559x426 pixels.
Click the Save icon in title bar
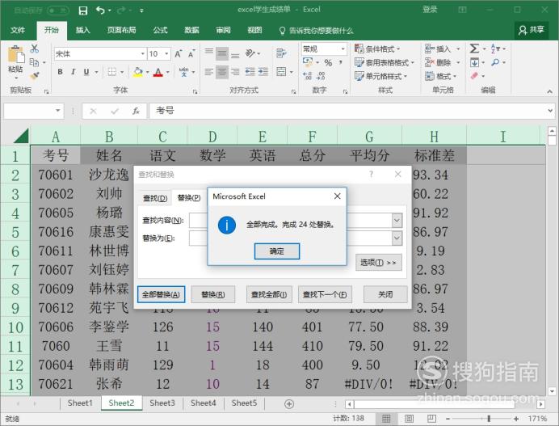83,11
